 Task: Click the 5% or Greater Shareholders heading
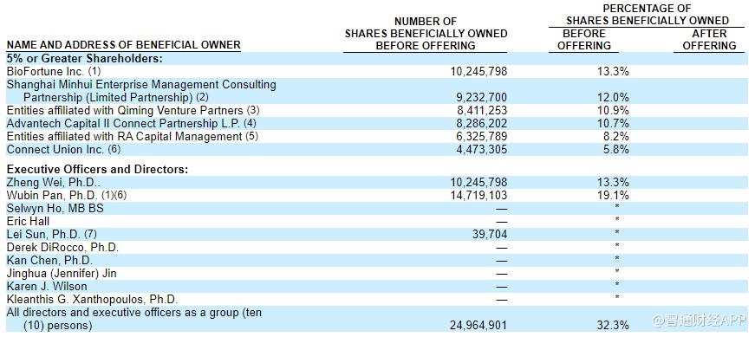[x=84, y=58]
